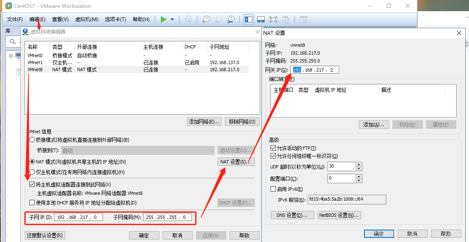Click the take snapshot icon
This screenshot has height=242, width=469.
pyautogui.click(x=206, y=19)
